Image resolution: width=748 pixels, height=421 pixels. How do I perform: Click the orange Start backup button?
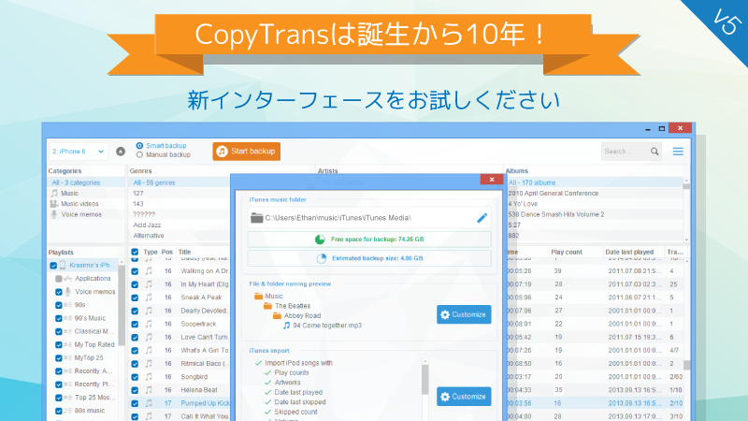pyautogui.click(x=246, y=151)
